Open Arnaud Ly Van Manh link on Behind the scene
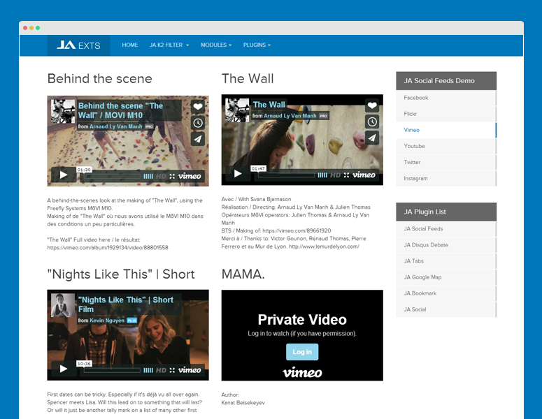542x419 pixels. pyautogui.click(x=116, y=126)
